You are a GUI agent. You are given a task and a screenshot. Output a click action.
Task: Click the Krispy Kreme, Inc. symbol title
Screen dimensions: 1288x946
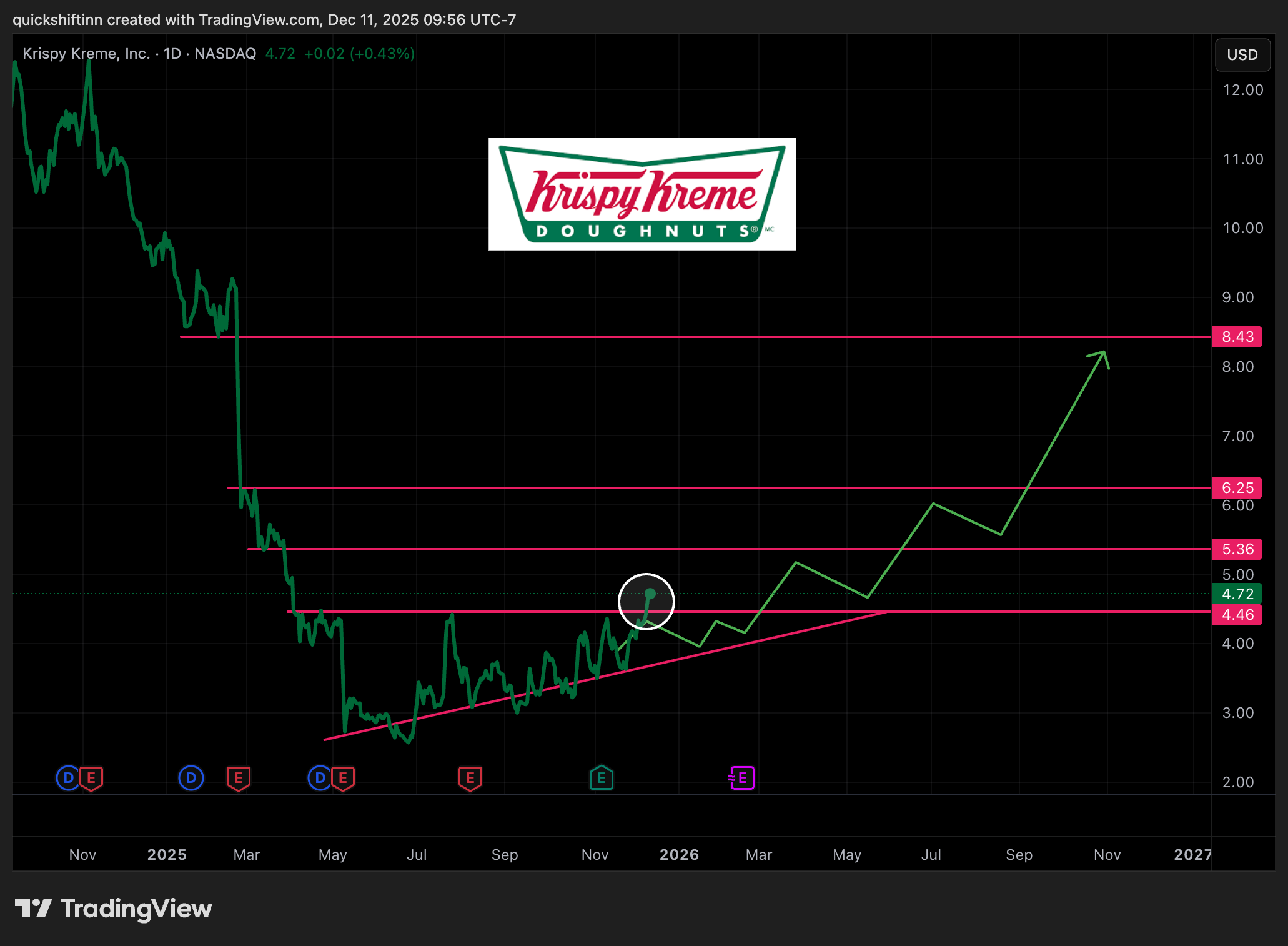pyautogui.click(x=86, y=54)
